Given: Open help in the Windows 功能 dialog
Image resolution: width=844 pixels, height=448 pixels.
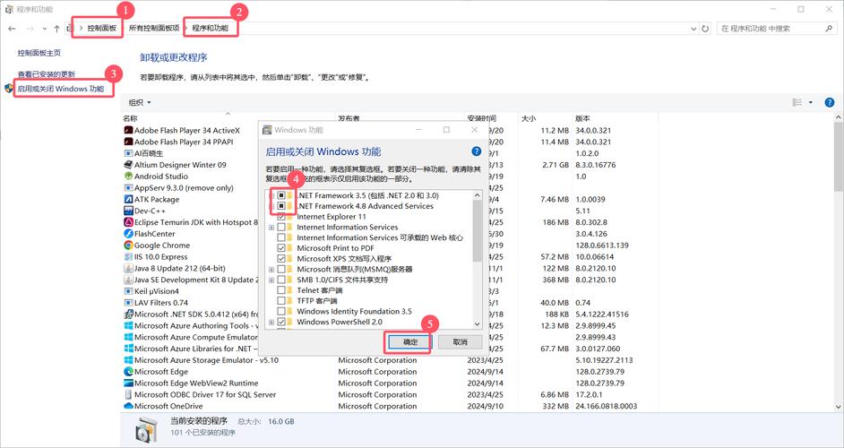Looking at the screenshot, I should coord(476,151).
